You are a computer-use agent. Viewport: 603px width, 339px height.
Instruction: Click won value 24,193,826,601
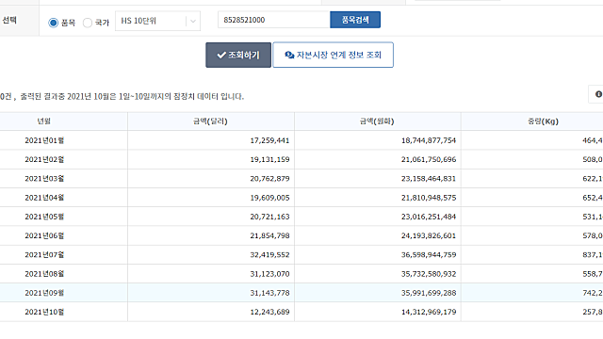429,235
